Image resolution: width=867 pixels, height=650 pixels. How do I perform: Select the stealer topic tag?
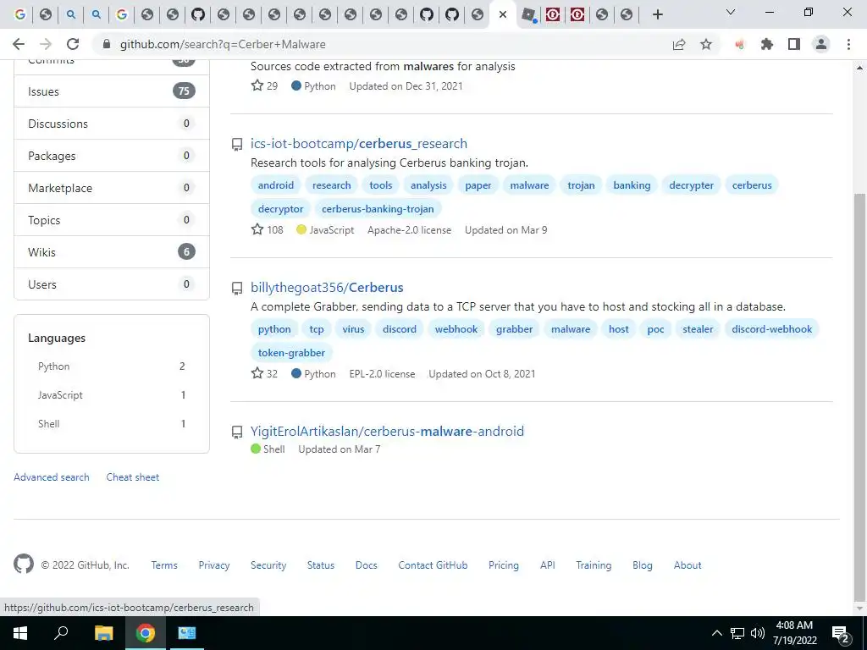698,329
